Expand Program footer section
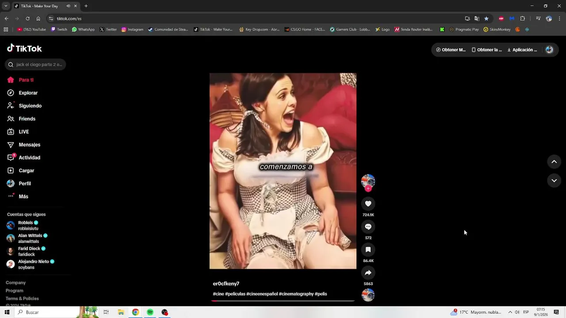 tap(14, 291)
